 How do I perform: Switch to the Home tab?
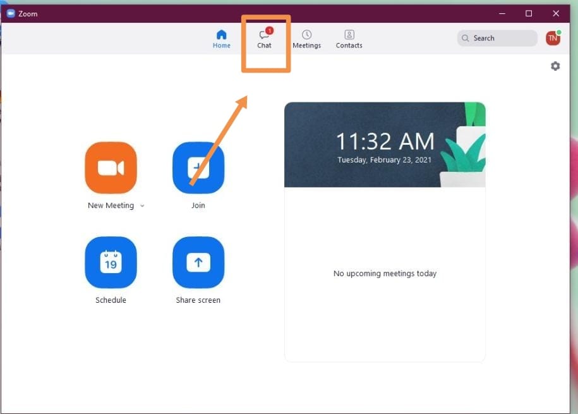pyautogui.click(x=221, y=39)
